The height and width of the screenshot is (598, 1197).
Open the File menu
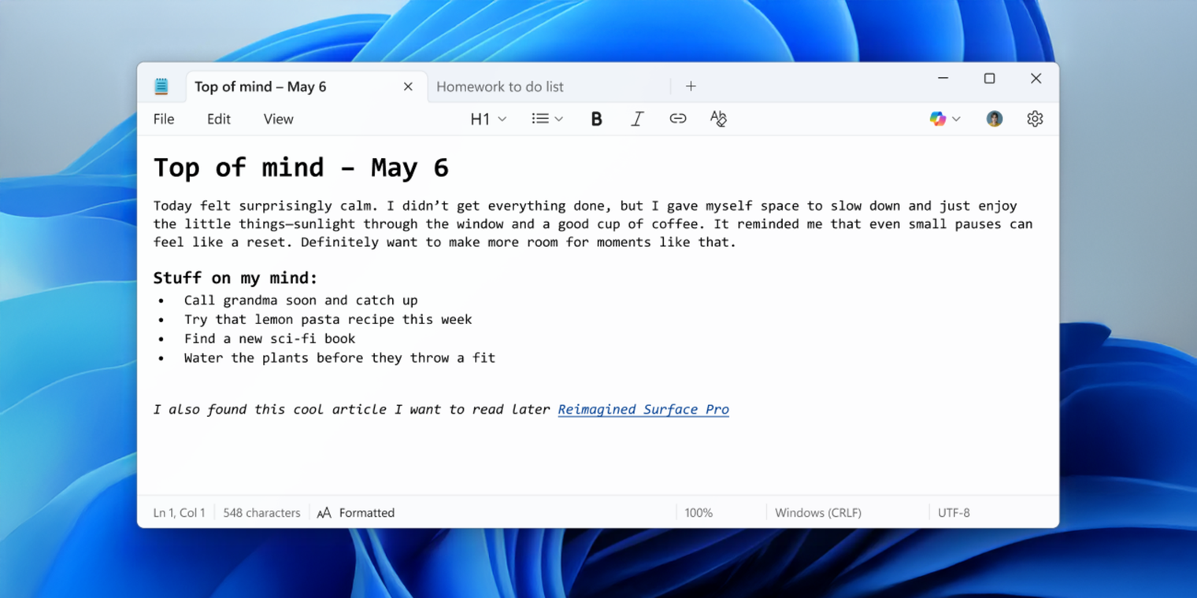pyautogui.click(x=164, y=119)
